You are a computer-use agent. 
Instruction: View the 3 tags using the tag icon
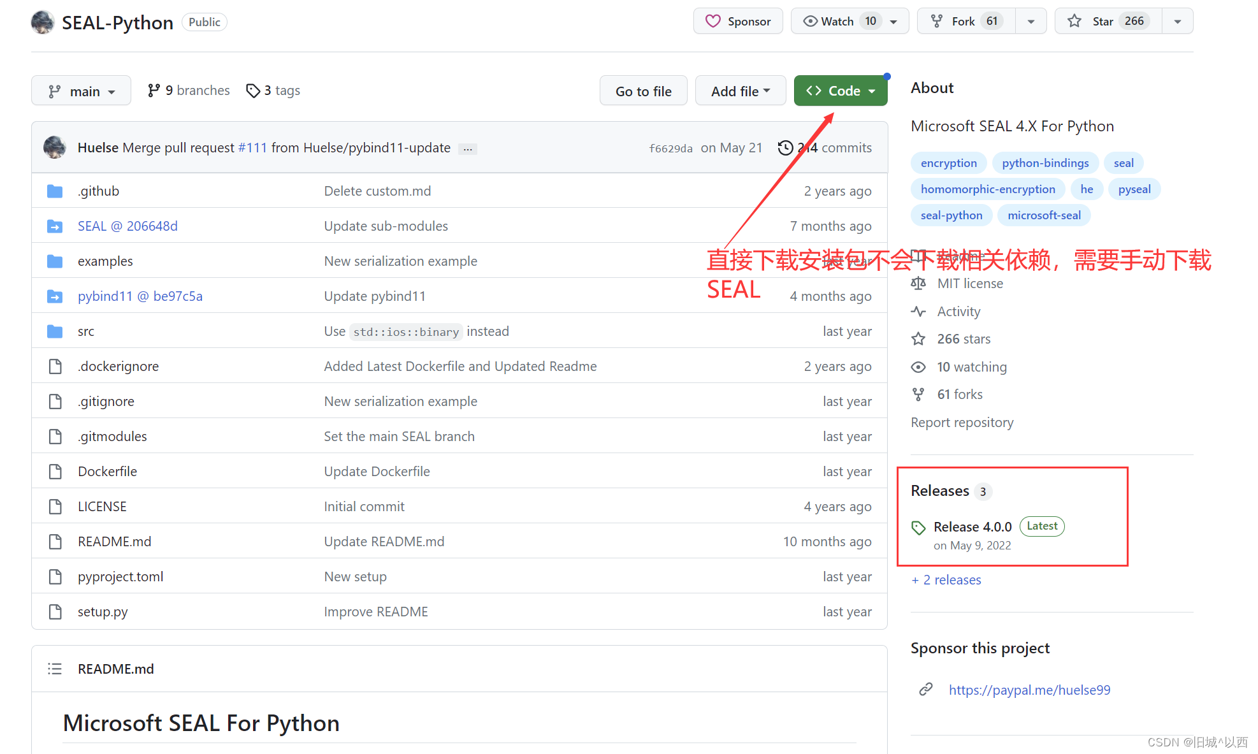254,91
